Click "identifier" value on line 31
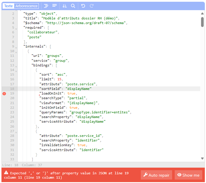Screen dimensions: 206x183 (92, 150)
